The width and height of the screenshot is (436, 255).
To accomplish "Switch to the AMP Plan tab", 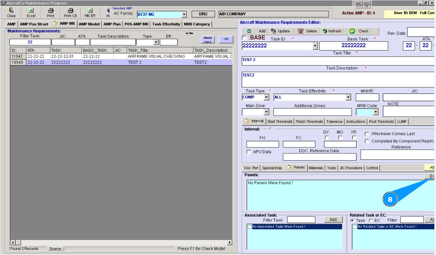I will pos(112,24).
